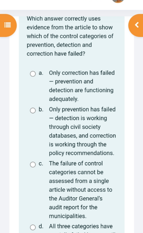
Task: Choose answer text 'Only correction has failed'
Action: [82, 73]
